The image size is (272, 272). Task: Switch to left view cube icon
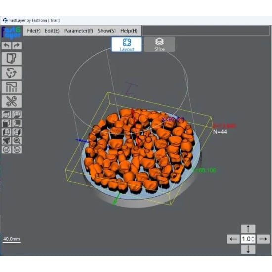(6, 132)
